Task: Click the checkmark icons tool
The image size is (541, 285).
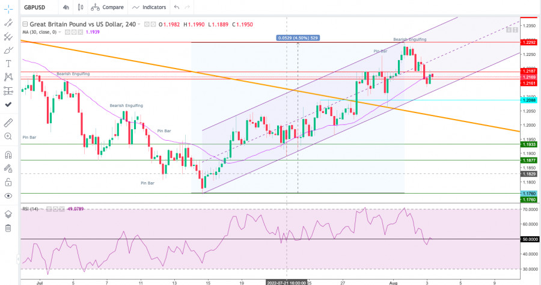Action: pyautogui.click(x=8, y=104)
